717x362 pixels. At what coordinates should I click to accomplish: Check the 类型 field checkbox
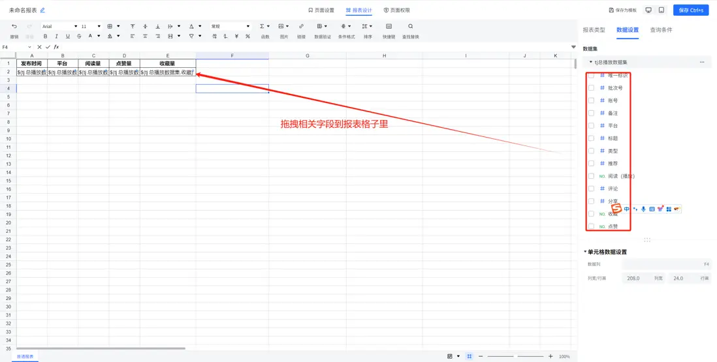click(591, 151)
